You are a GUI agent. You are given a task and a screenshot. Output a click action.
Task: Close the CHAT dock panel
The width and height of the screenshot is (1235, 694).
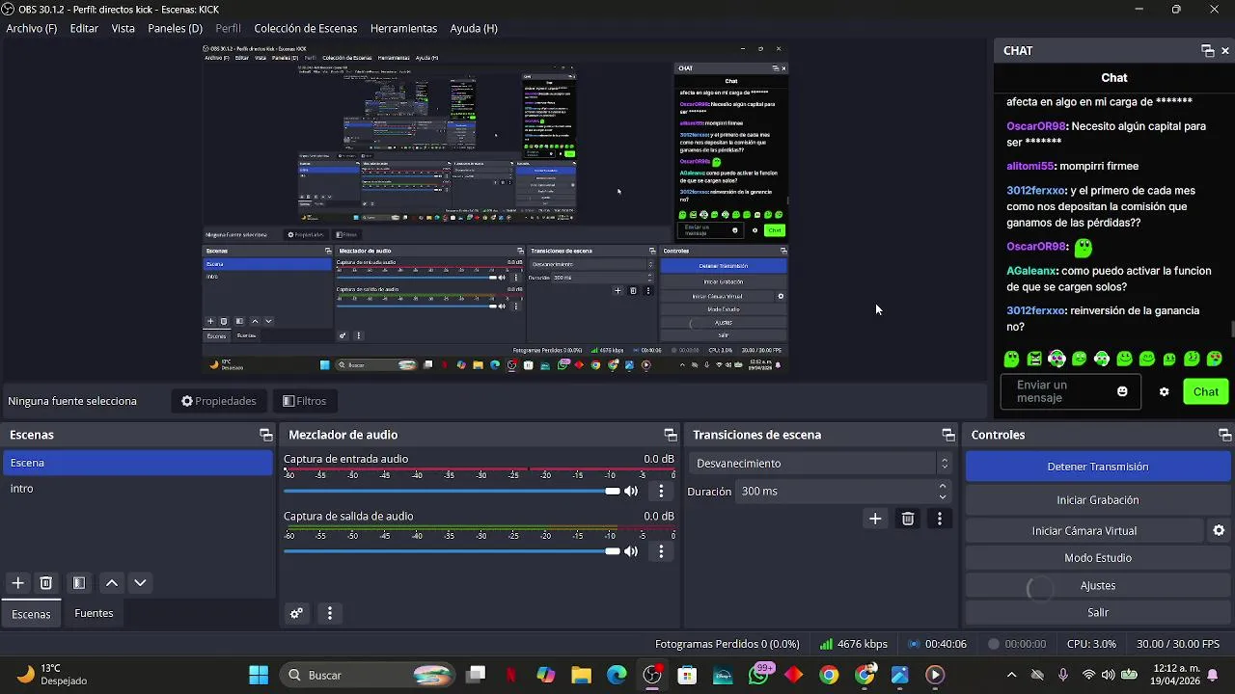1225,51
